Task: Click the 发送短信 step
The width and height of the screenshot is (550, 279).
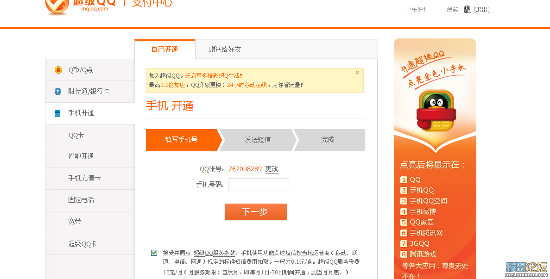Action: pyautogui.click(x=258, y=140)
